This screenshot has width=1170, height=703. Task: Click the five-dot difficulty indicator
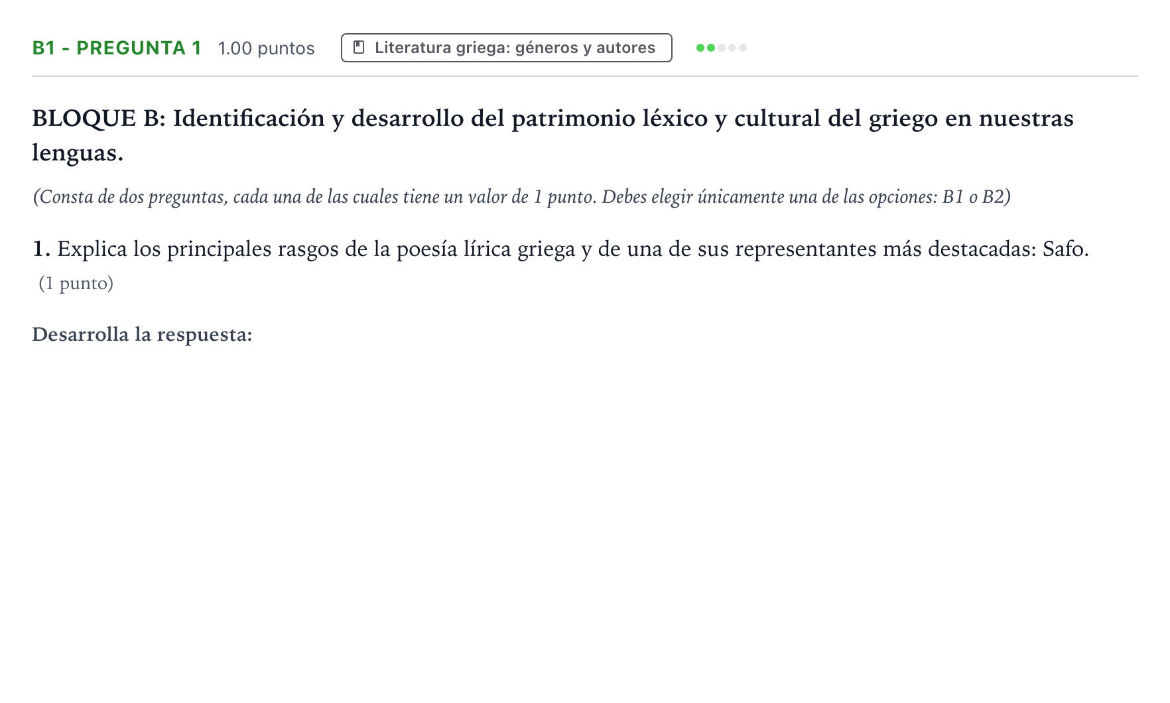722,48
